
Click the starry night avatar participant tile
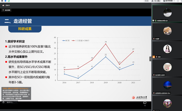coord(167,86)
